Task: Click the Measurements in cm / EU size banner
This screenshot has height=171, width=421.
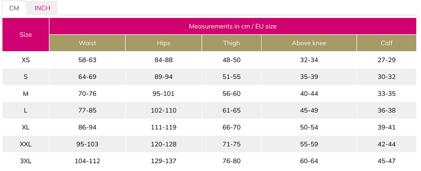Action: point(233,26)
